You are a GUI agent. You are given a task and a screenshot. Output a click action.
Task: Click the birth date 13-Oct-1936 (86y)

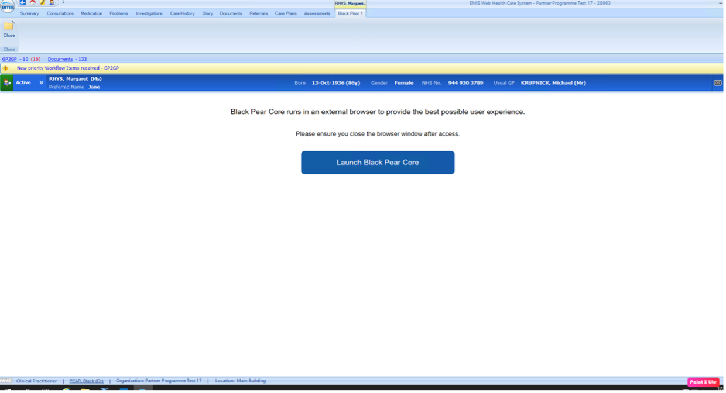click(x=335, y=83)
